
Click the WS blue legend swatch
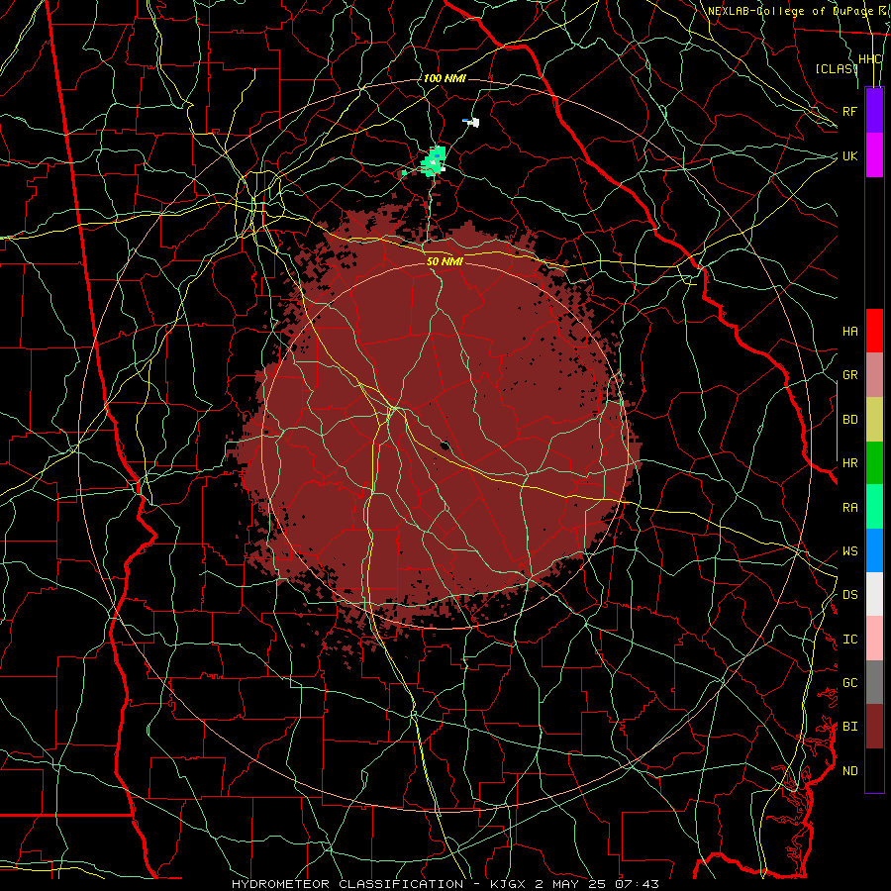point(874,550)
